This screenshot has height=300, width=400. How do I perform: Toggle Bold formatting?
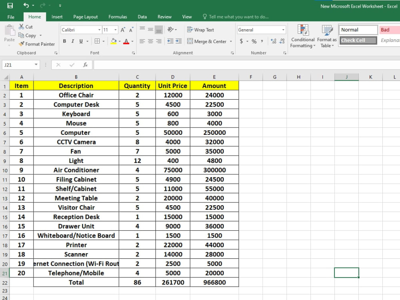[x=64, y=41]
